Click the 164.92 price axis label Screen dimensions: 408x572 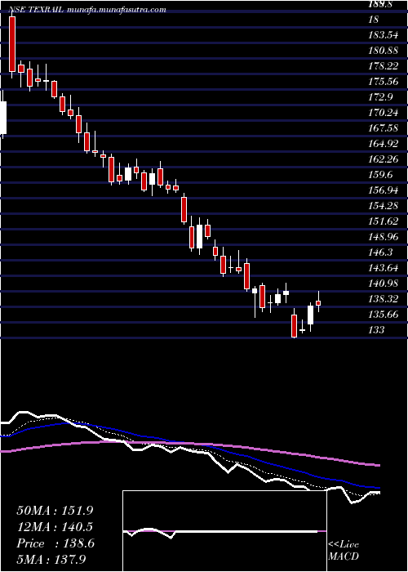point(384,144)
